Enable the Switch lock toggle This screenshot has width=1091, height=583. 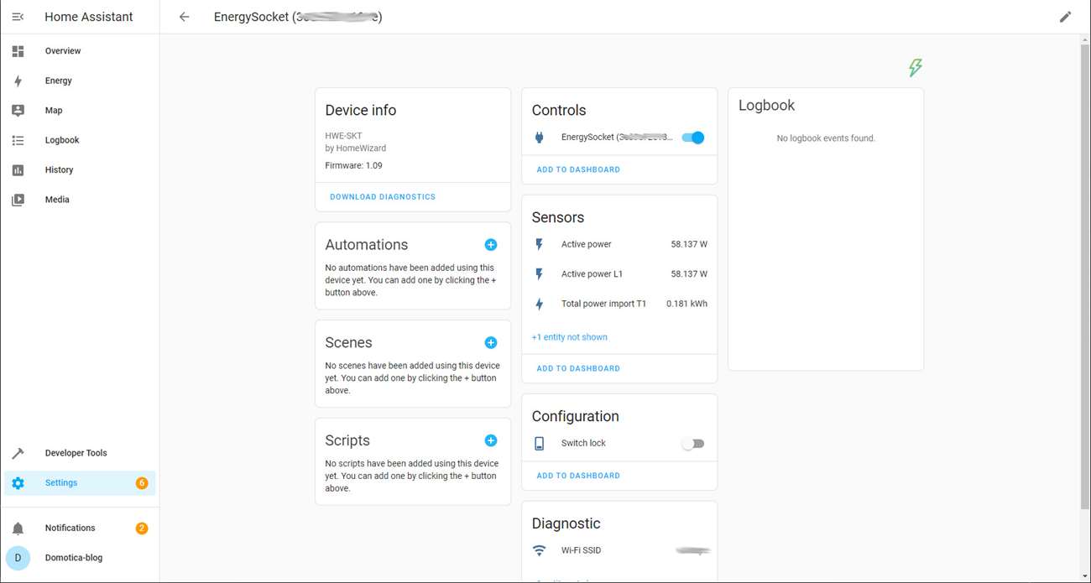[x=692, y=444]
